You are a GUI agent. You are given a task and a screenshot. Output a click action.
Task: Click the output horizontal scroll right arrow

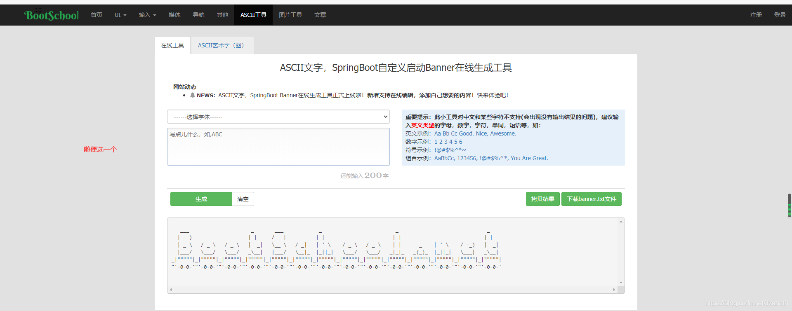(614, 290)
